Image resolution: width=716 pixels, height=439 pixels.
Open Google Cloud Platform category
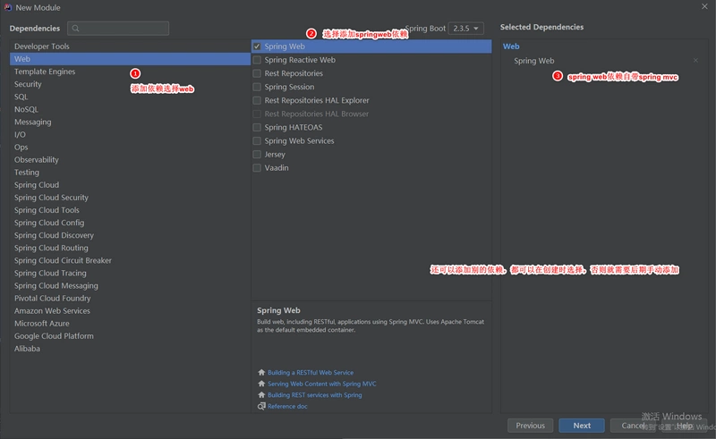(x=130, y=336)
